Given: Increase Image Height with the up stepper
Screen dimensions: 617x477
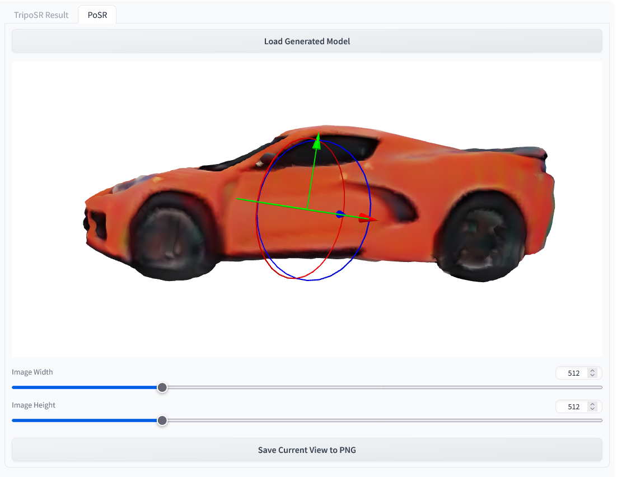Looking at the screenshot, I should 592,404.
